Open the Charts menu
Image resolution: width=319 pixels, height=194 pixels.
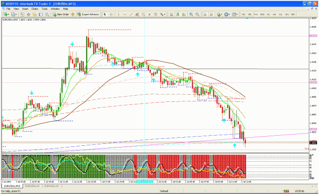tap(35, 9)
